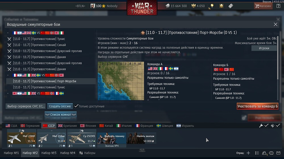This screenshot has height=159, width=284.
Task: Open the Nobody player profile avatar
Action: [x=93, y=6]
